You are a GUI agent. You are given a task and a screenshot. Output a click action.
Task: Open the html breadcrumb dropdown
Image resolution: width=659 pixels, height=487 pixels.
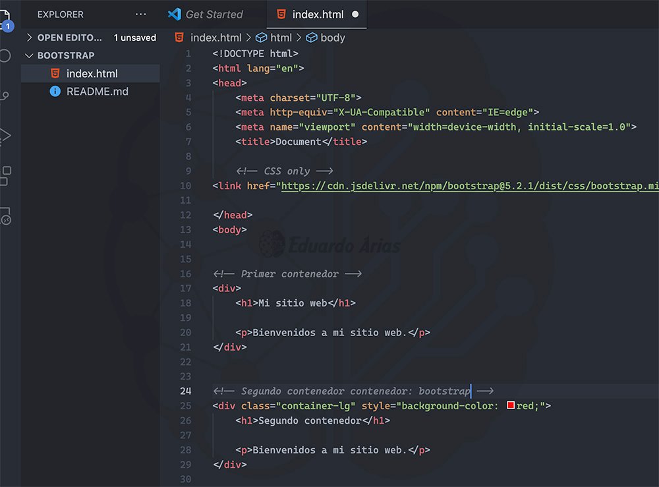281,38
